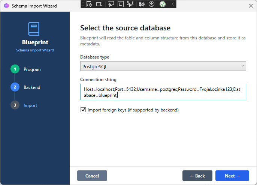The width and height of the screenshot is (257, 185).
Task: Click the Cancel button
Action: [x=92, y=176]
